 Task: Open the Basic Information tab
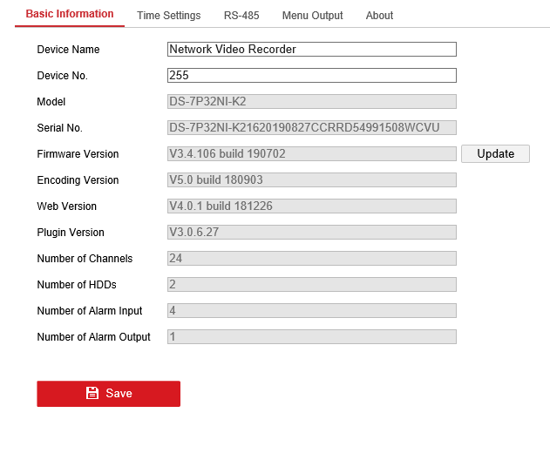(x=70, y=14)
